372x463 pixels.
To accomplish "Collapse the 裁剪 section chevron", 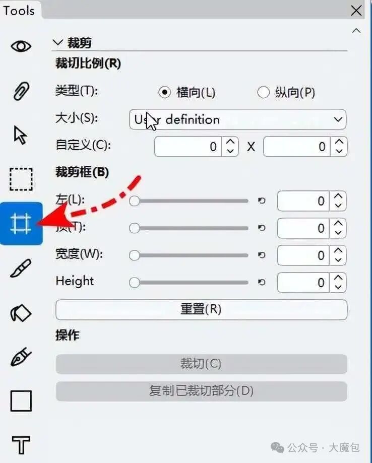I will pos(57,43).
